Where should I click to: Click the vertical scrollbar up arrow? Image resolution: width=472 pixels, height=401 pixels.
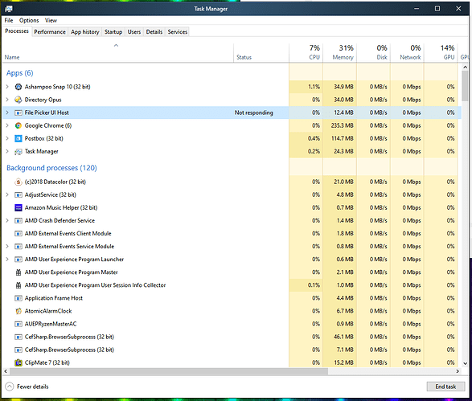point(465,67)
